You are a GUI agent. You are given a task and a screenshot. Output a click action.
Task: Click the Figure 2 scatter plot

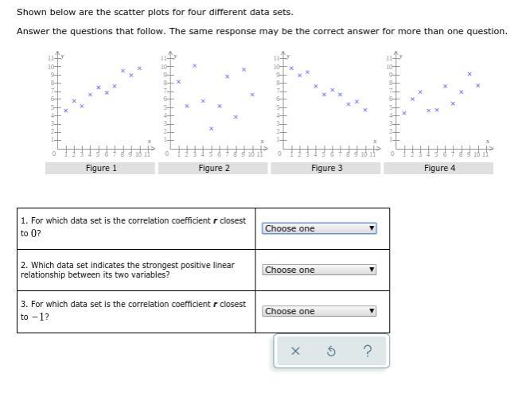(214, 105)
